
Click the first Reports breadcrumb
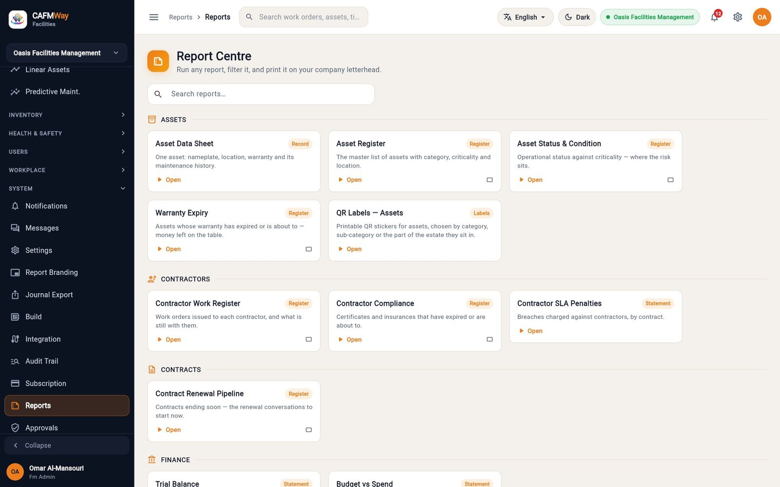pyautogui.click(x=180, y=17)
